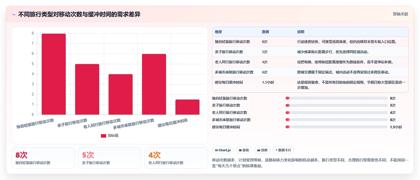Click the 建议每日缓冲时间 bar in chart
Screen dimensions: 420x180
pyautogui.click(x=188, y=107)
